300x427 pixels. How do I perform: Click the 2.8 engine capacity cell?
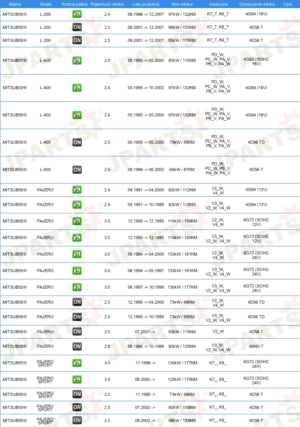[x=107, y=346]
